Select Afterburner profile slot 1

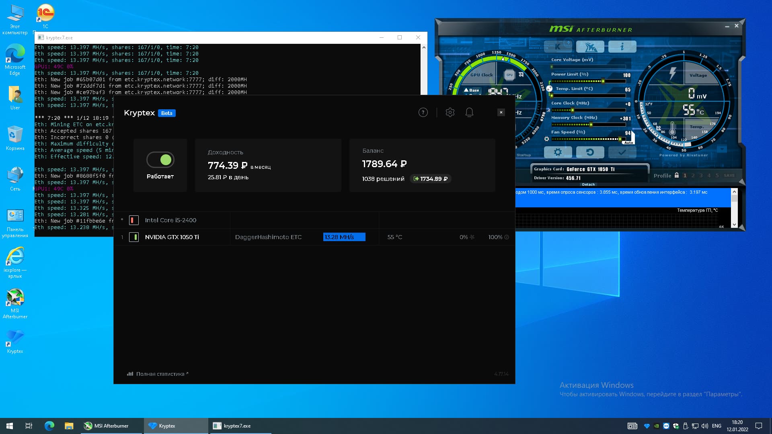[x=685, y=176]
